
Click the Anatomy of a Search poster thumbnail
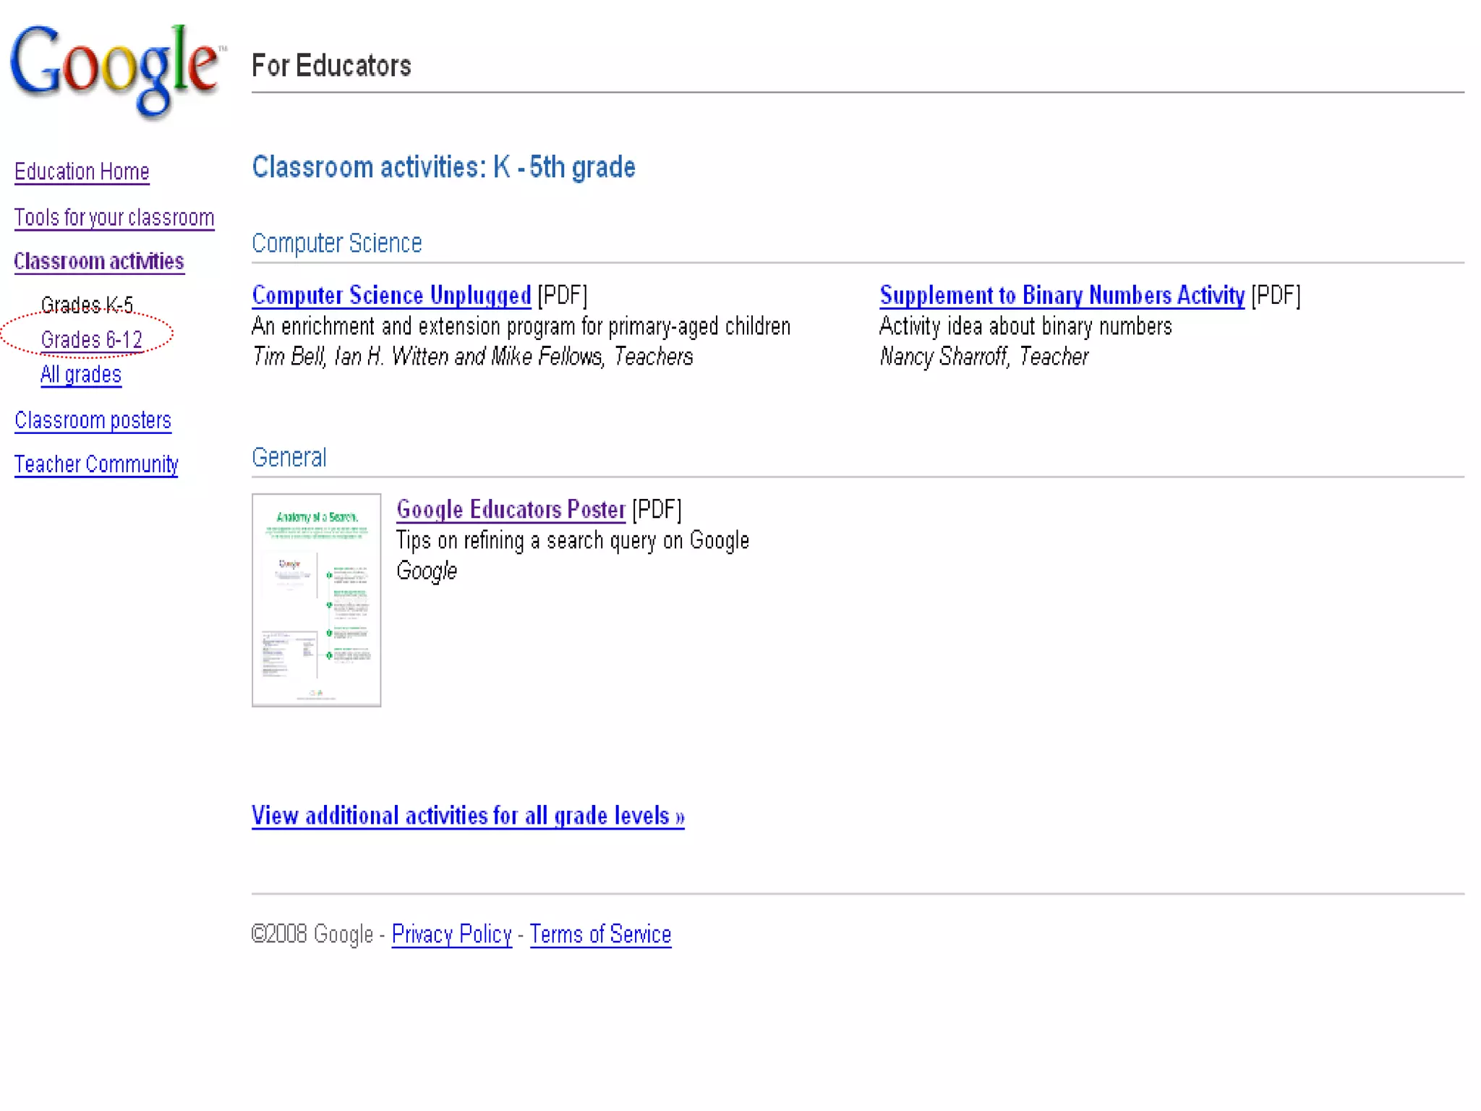tap(316, 600)
